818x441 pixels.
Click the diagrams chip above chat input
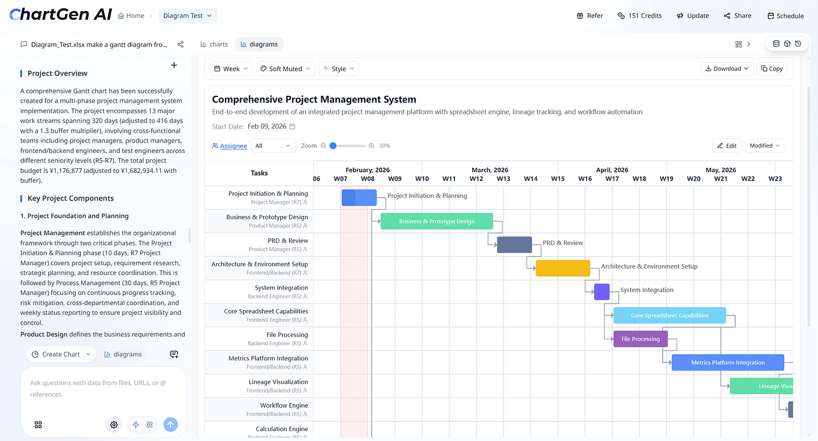point(123,354)
